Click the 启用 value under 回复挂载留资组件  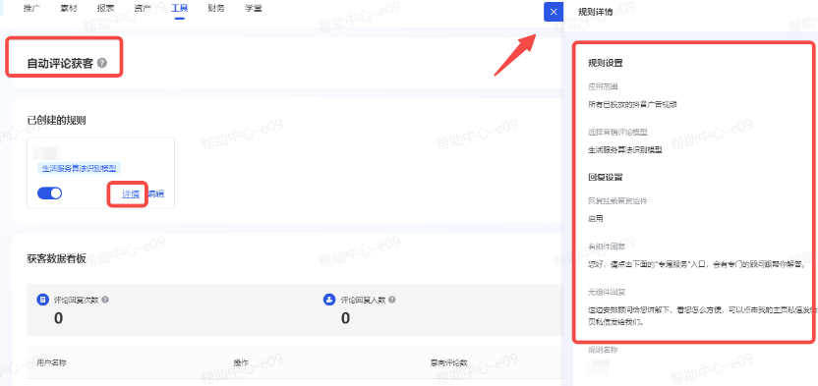pyautogui.click(x=595, y=218)
